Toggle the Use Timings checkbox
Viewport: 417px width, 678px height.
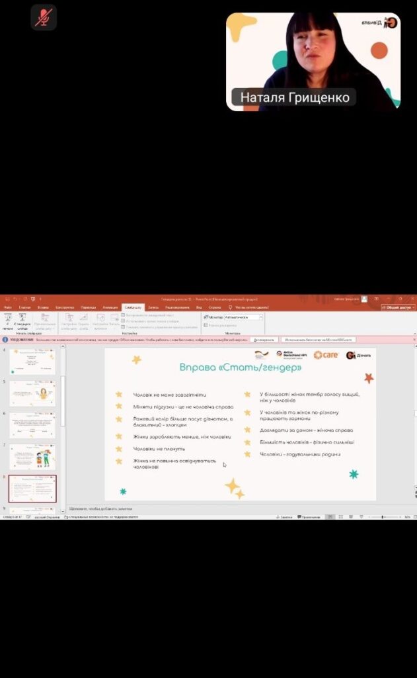point(124,321)
